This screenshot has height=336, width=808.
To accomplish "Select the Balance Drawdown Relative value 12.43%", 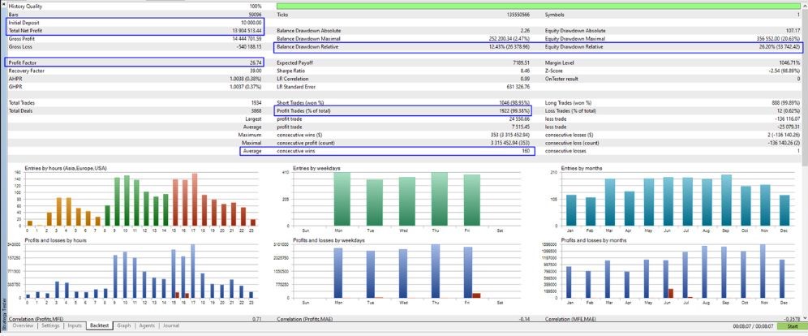I will point(510,47).
